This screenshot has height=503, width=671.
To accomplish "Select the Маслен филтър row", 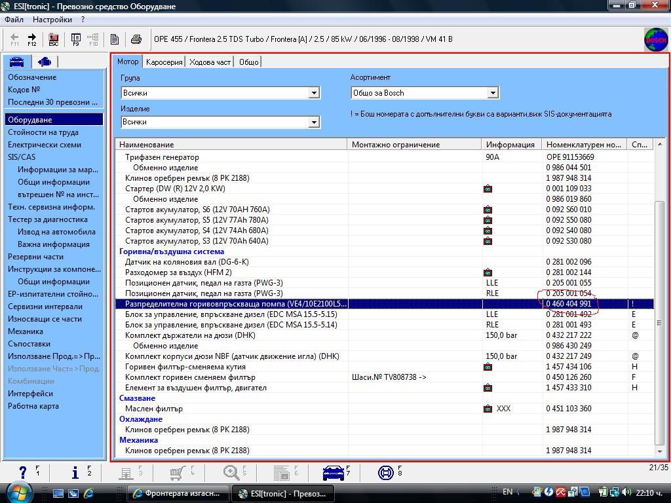I will click(x=154, y=409).
